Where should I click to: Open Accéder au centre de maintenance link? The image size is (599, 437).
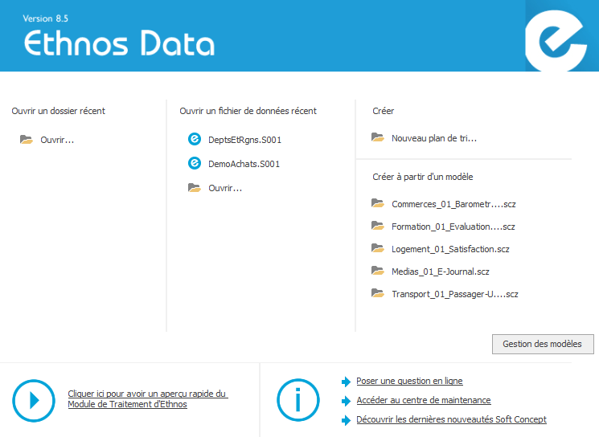pyautogui.click(x=424, y=400)
